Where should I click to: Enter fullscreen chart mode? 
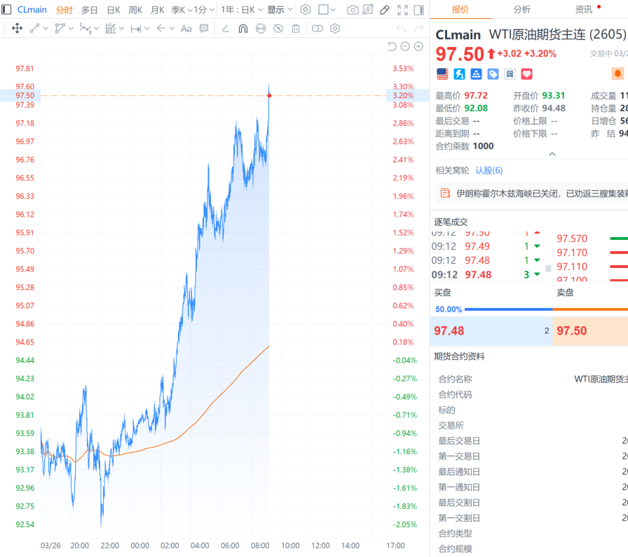pos(402,10)
